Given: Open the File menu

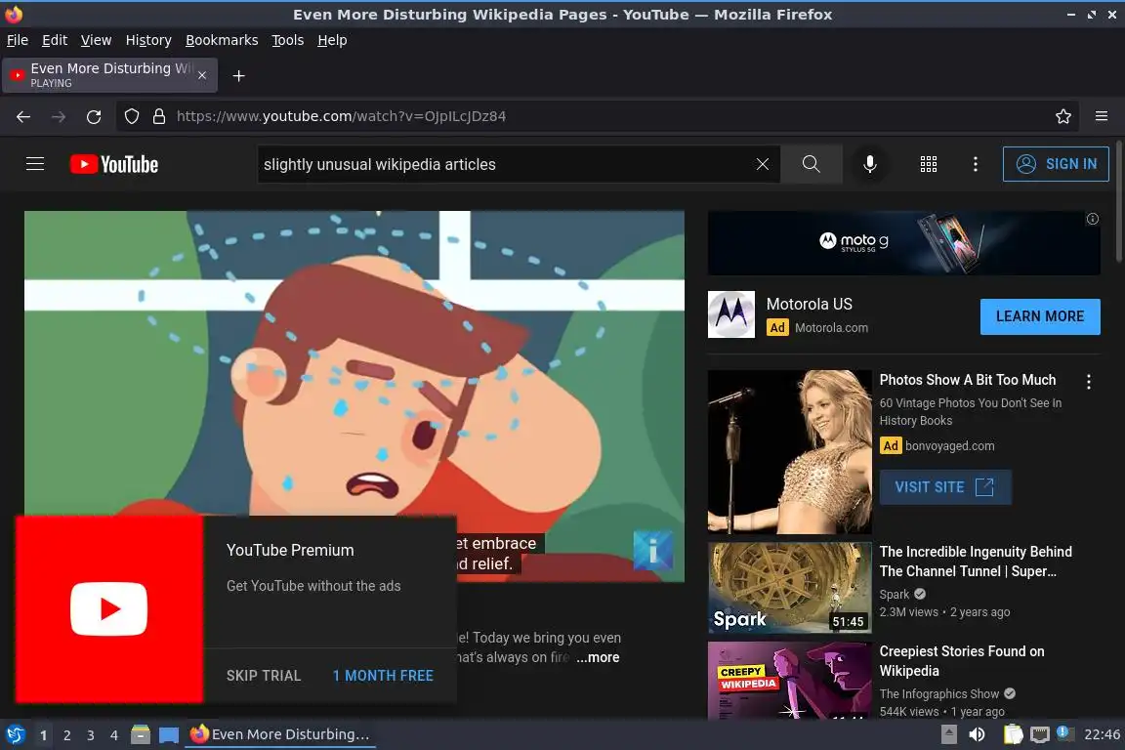Looking at the screenshot, I should [x=18, y=40].
